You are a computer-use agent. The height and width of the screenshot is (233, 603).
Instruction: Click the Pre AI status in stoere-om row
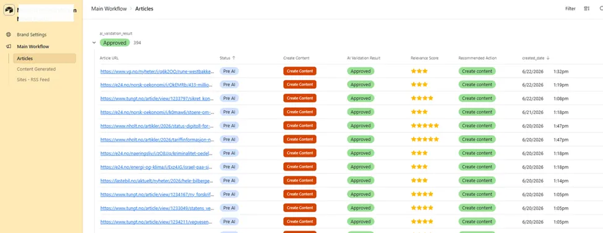[229, 112]
